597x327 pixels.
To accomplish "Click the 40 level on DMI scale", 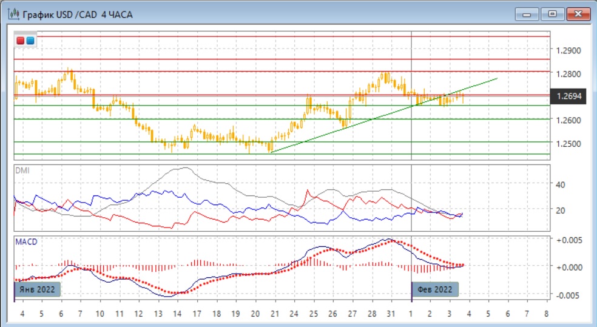I will point(561,184).
